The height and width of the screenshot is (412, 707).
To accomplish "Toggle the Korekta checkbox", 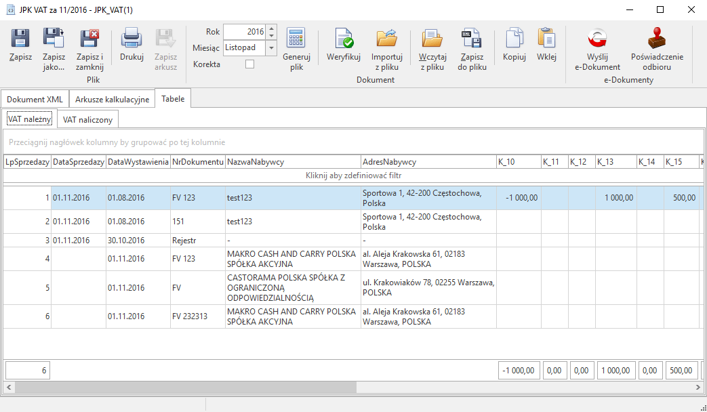I will pyautogui.click(x=249, y=64).
